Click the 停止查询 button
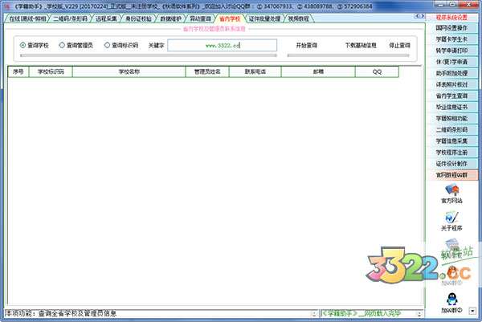Viewport: 482px width, 322px height. [x=399, y=46]
